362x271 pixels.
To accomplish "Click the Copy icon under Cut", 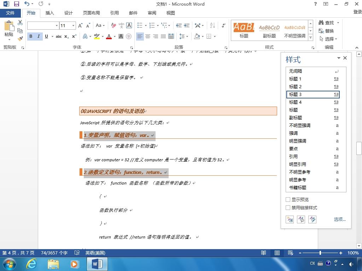I will click(20, 30).
